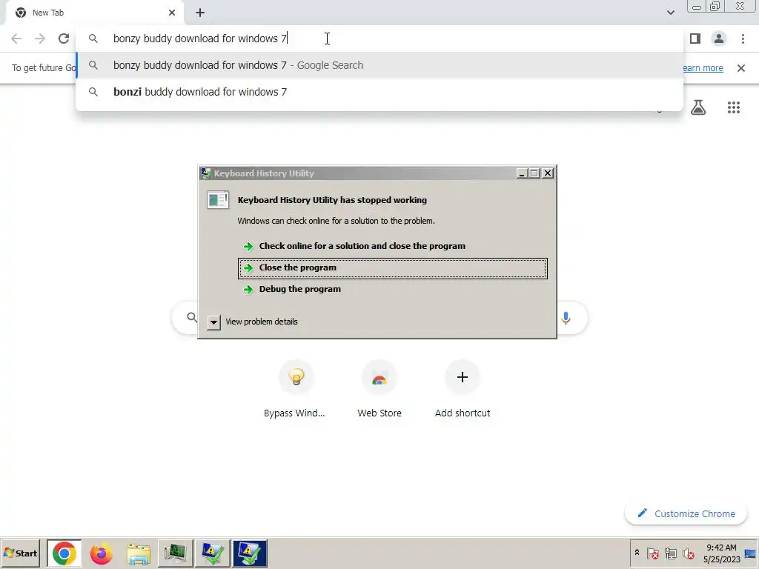Image resolution: width=759 pixels, height=569 pixels.
Task: Click the Google search box magnifier icon
Action: (192, 317)
